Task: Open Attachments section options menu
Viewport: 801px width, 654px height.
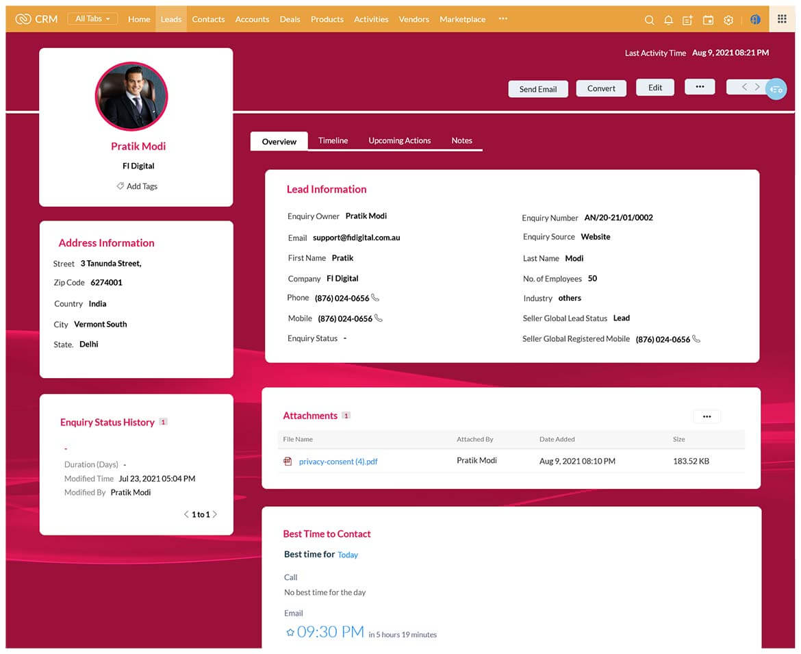Action: coord(707,416)
